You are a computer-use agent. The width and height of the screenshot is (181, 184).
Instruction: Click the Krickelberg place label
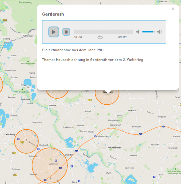[x=68, y=127]
